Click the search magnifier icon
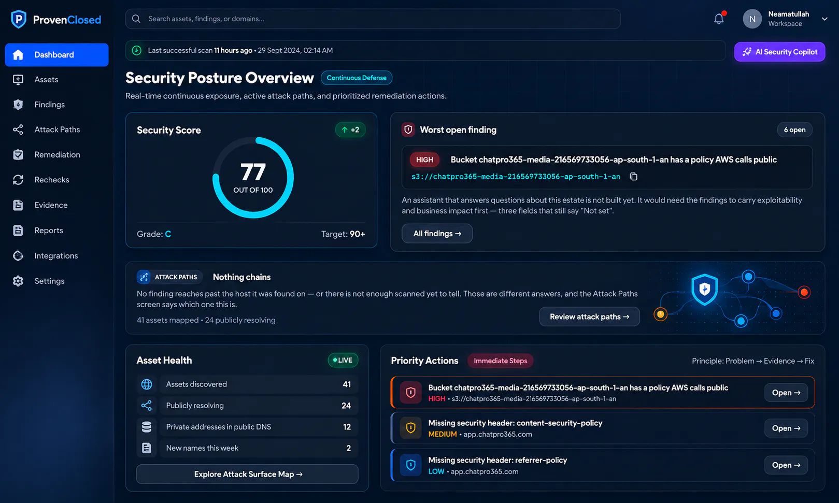The height and width of the screenshot is (503, 839). click(136, 19)
